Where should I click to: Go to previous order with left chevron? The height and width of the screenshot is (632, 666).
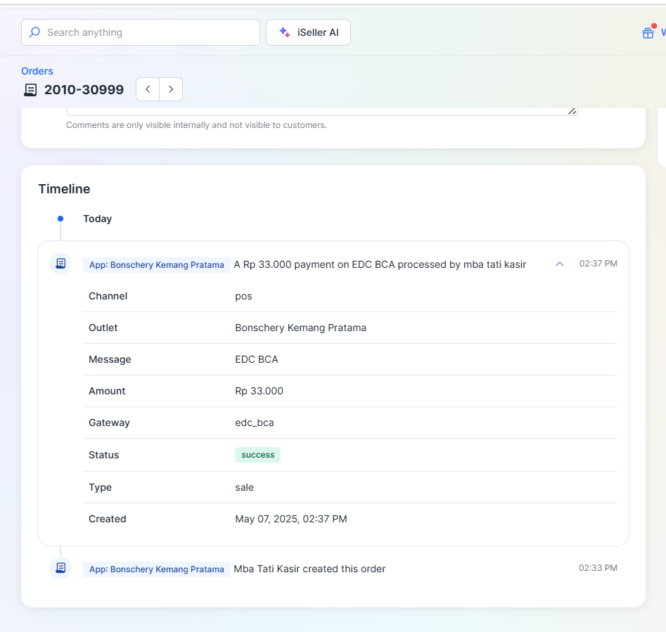coord(148,89)
